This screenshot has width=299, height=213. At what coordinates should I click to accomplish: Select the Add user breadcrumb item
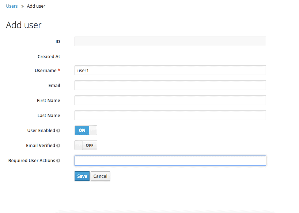pos(36,6)
